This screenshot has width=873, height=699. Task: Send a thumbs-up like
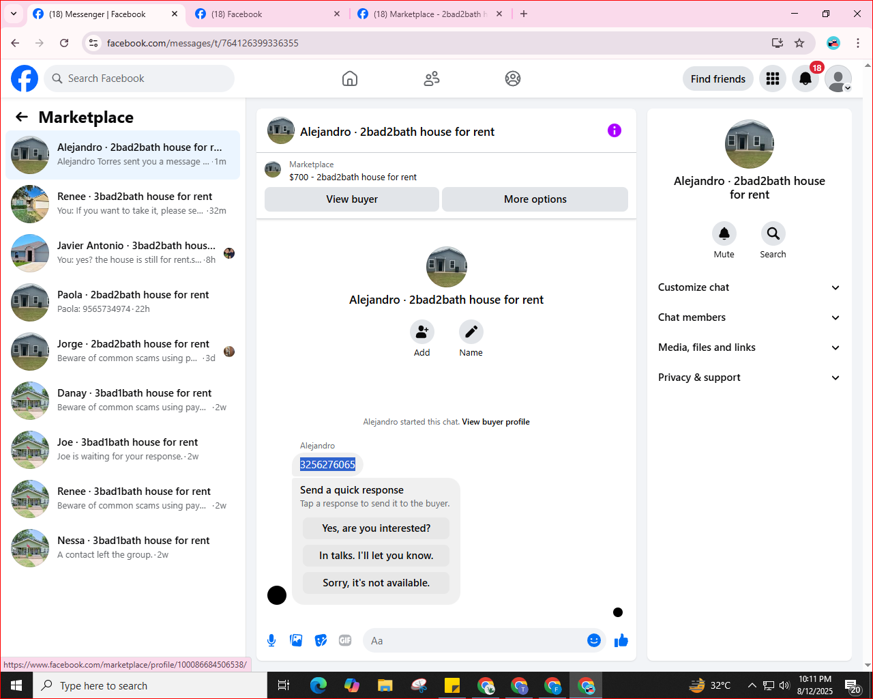pos(621,640)
